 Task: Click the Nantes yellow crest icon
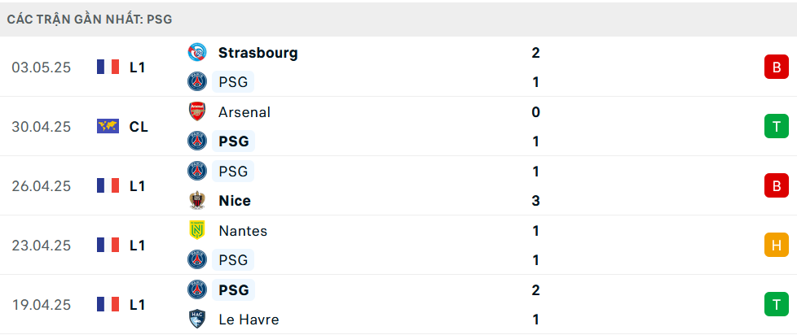(x=196, y=231)
